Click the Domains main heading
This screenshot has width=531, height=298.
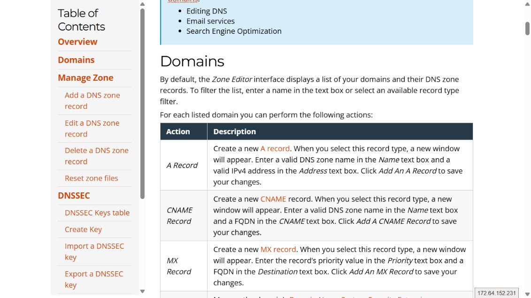pos(192,61)
